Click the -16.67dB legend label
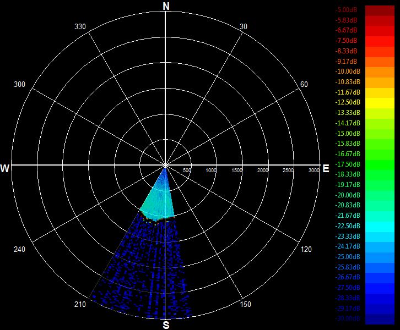Viewport: 400px width, 330px height. [348, 154]
